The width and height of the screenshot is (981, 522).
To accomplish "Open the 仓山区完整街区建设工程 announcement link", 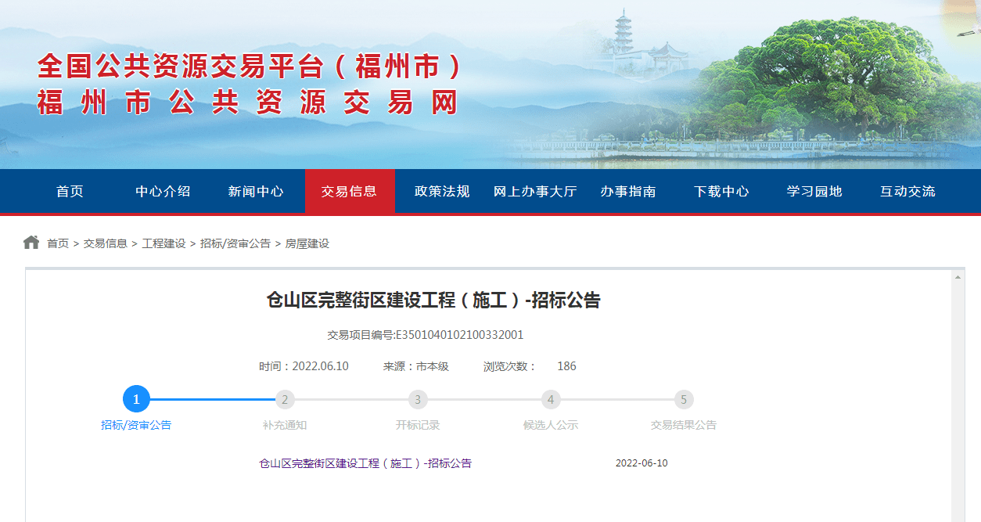I will (x=365, y=463).
